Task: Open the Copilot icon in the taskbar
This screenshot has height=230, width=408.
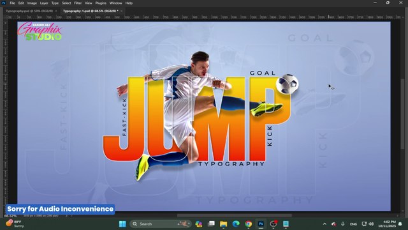Action: [x=199, y=224]
